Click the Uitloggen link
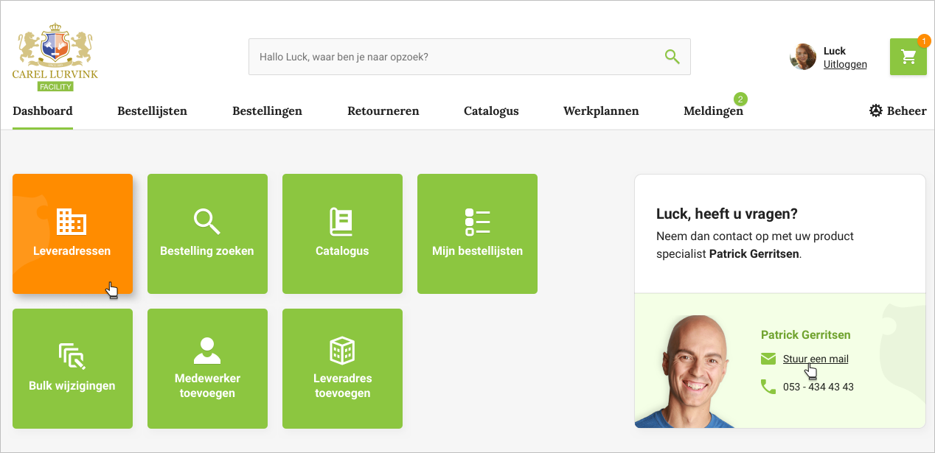 click(845, 65)
